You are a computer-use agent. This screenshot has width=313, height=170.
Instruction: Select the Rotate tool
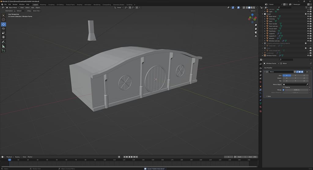point(4,29)
